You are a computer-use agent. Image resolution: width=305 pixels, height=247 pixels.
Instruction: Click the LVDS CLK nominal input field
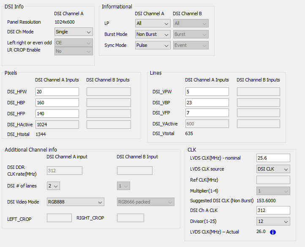[x=273, y=158]
